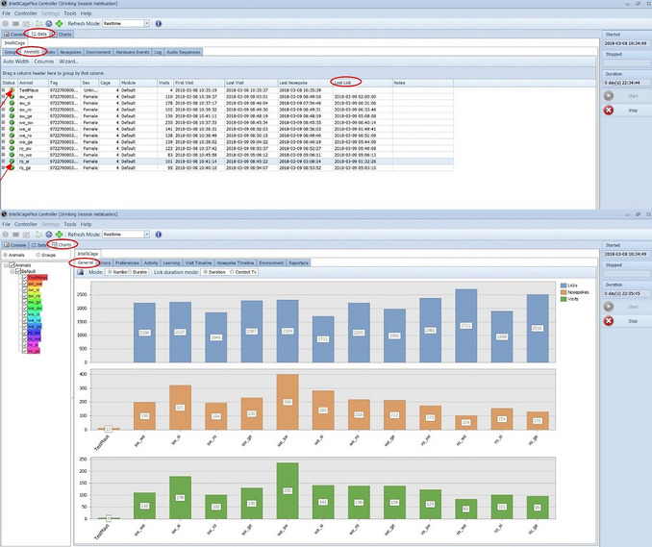Open the Refresh Mode dropdown in the Charts window
The height and width of the screenshot is (547, 652).
[x=147, y=235]
